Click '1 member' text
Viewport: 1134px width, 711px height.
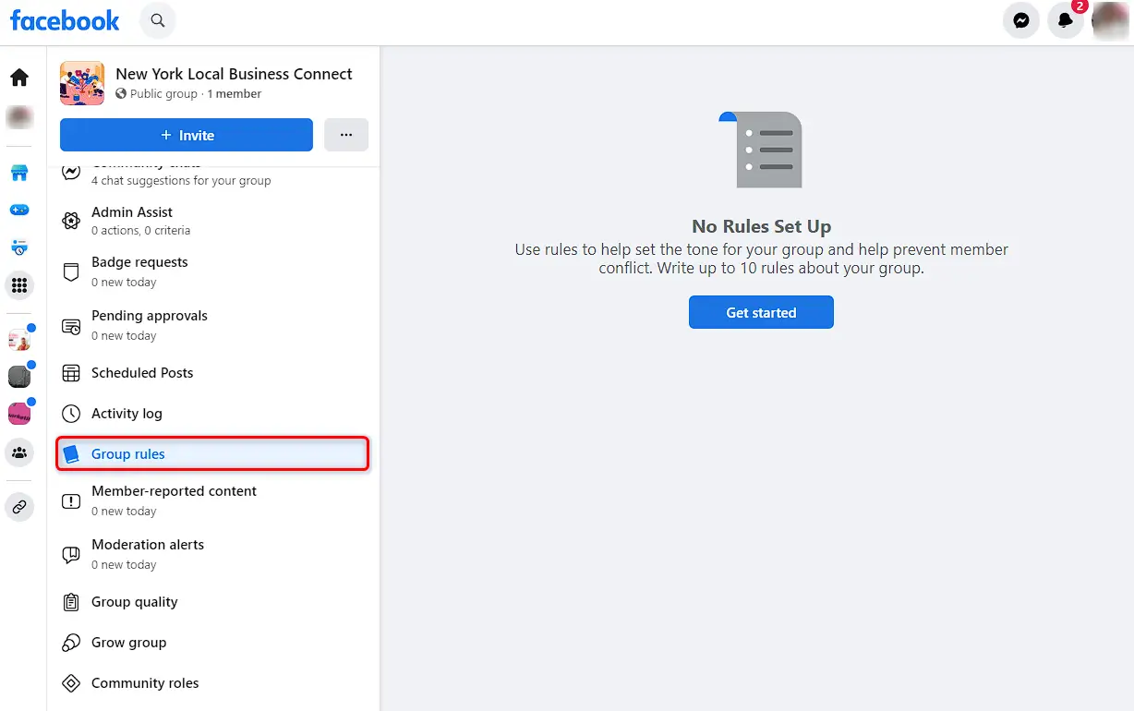(x=234, y=94)
